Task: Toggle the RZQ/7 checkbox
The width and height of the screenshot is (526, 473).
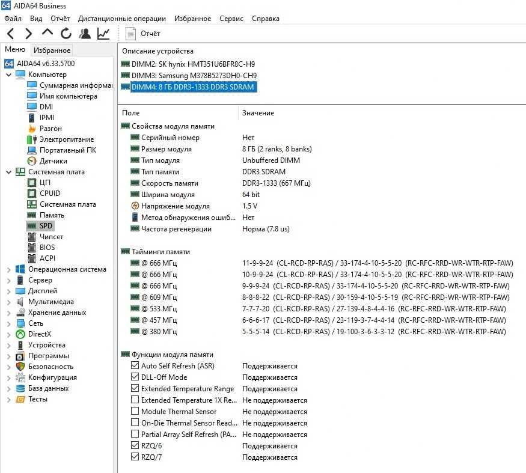Action: point(135,457)
